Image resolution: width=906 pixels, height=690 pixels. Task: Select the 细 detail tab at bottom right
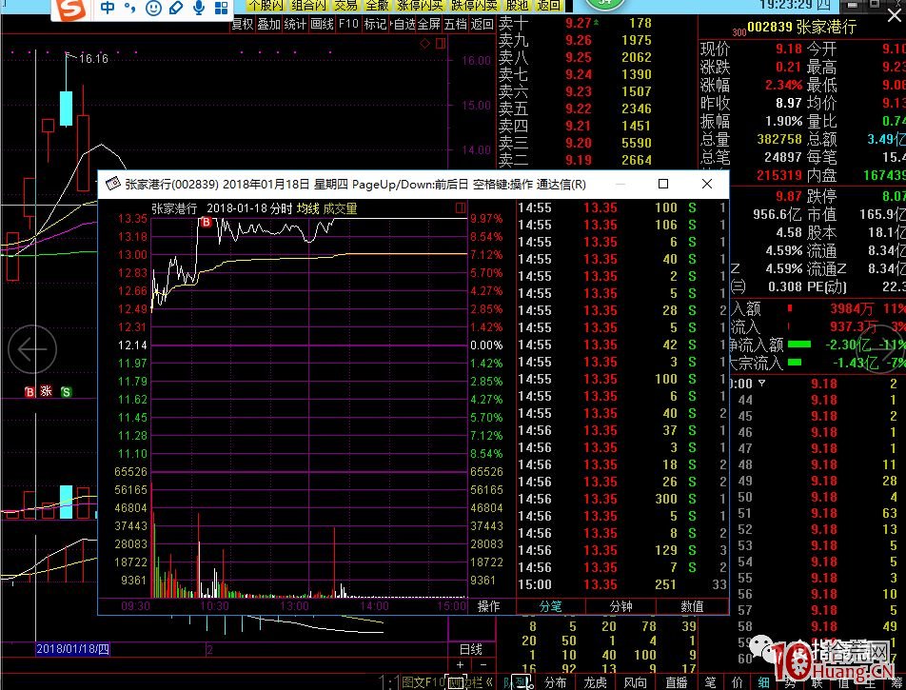pyautogui.click(x=763, y=682)
